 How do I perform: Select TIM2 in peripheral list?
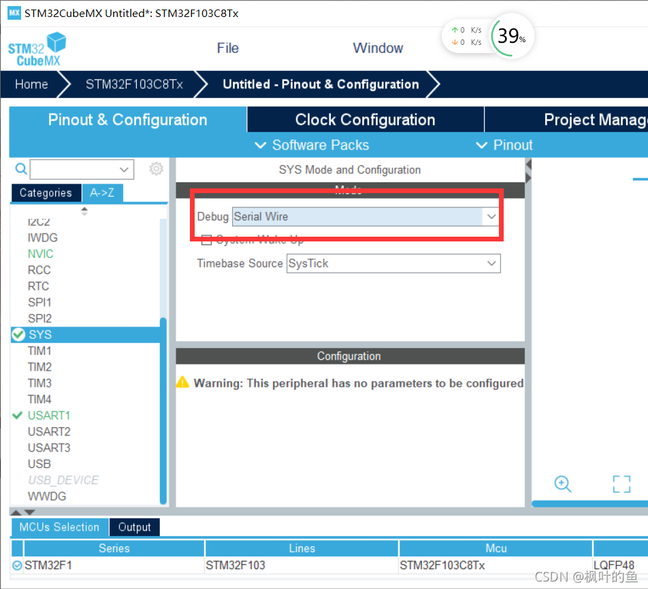39,367
